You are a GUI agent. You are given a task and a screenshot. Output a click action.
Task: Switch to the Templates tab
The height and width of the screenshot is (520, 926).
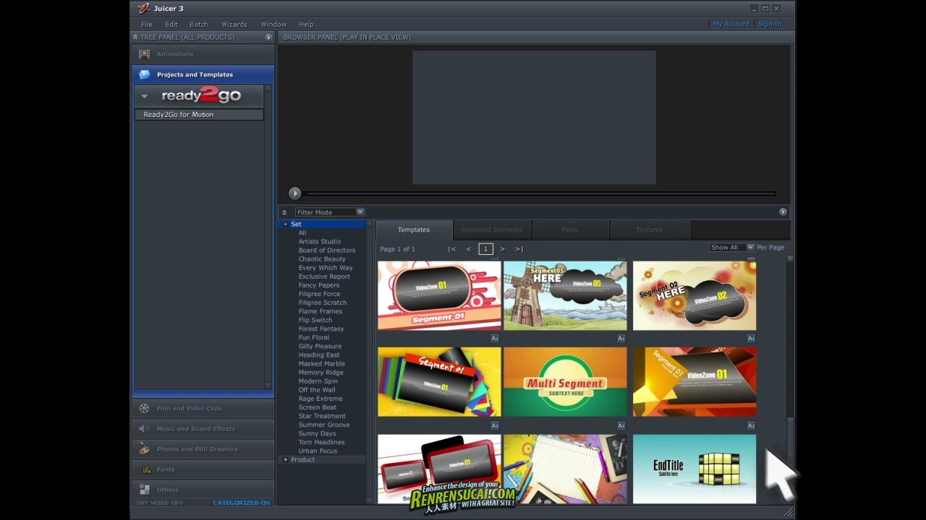[x=414, y=230]
